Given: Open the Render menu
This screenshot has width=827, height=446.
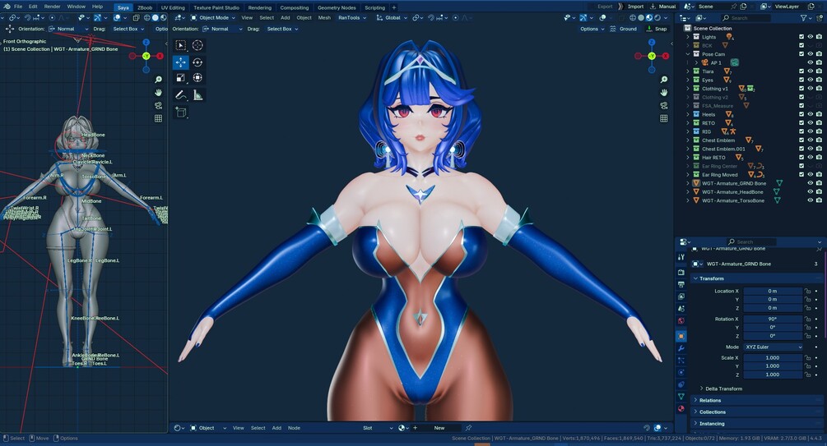Looking at the screenshot, I should [52, 7].
